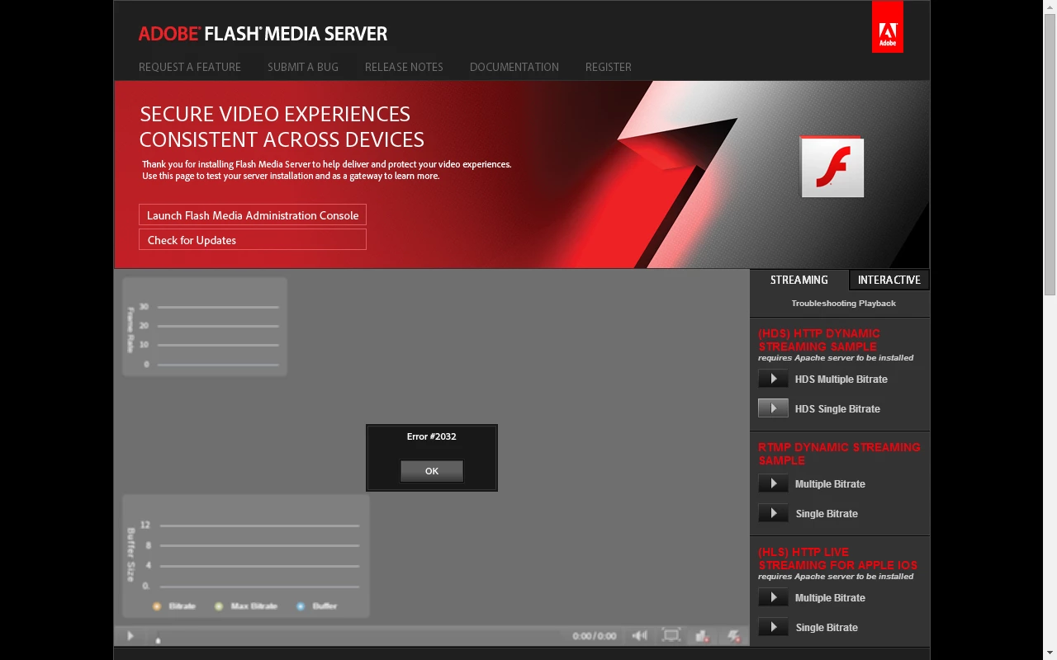The image size is (1057, 660).
Task: Dismiss Error #2032 with OK
Action: pos(432,471)
